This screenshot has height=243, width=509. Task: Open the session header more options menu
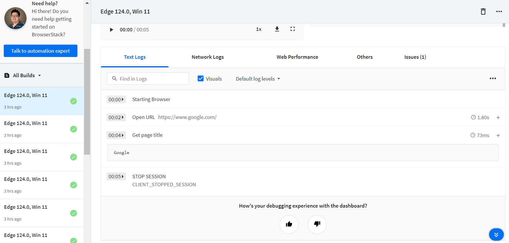click(499, 12)
